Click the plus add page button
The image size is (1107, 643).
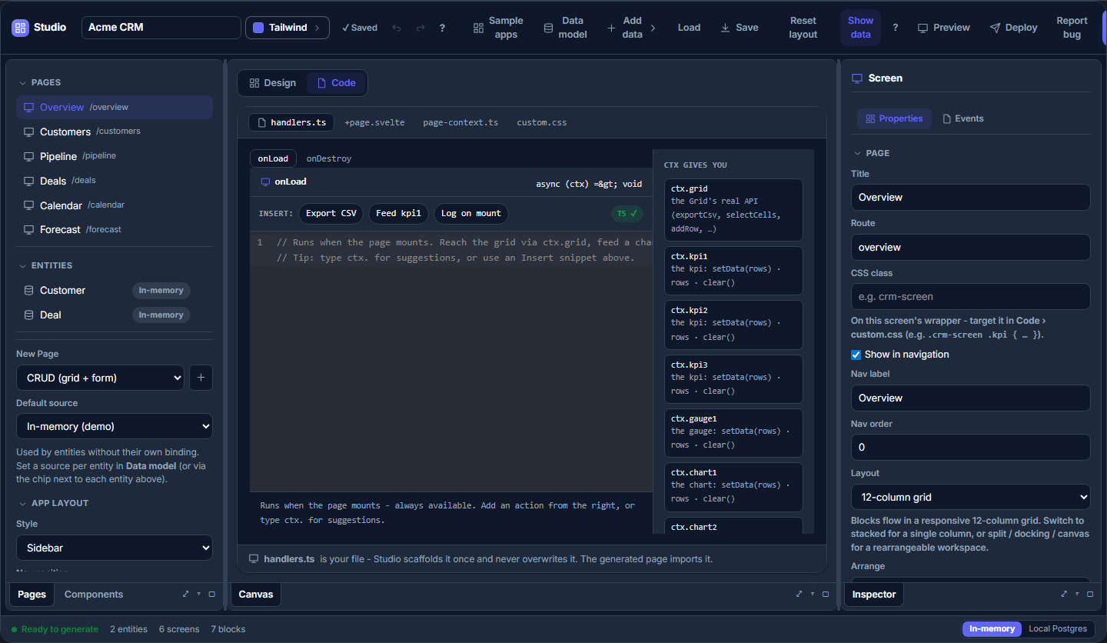(x=201, y=378)
